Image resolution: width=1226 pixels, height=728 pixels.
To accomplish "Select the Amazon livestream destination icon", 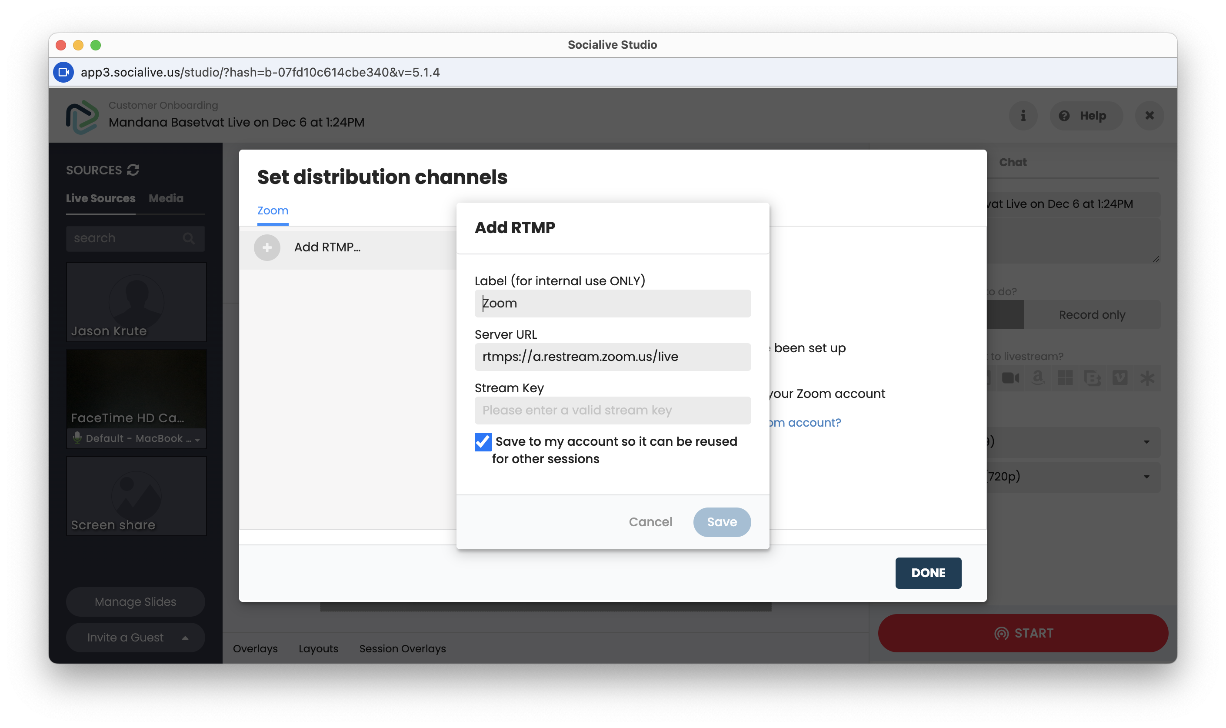I will pos(1038,378).
